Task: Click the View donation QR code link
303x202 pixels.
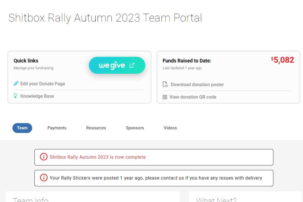Action: [x=193, y=97]
